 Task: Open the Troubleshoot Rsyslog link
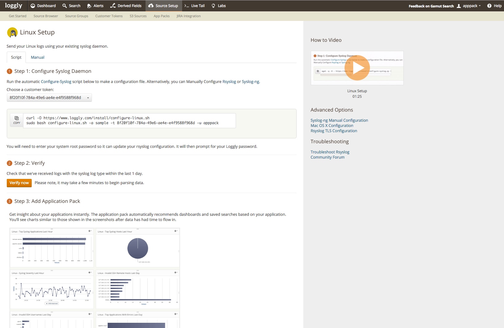coord(330,152)
